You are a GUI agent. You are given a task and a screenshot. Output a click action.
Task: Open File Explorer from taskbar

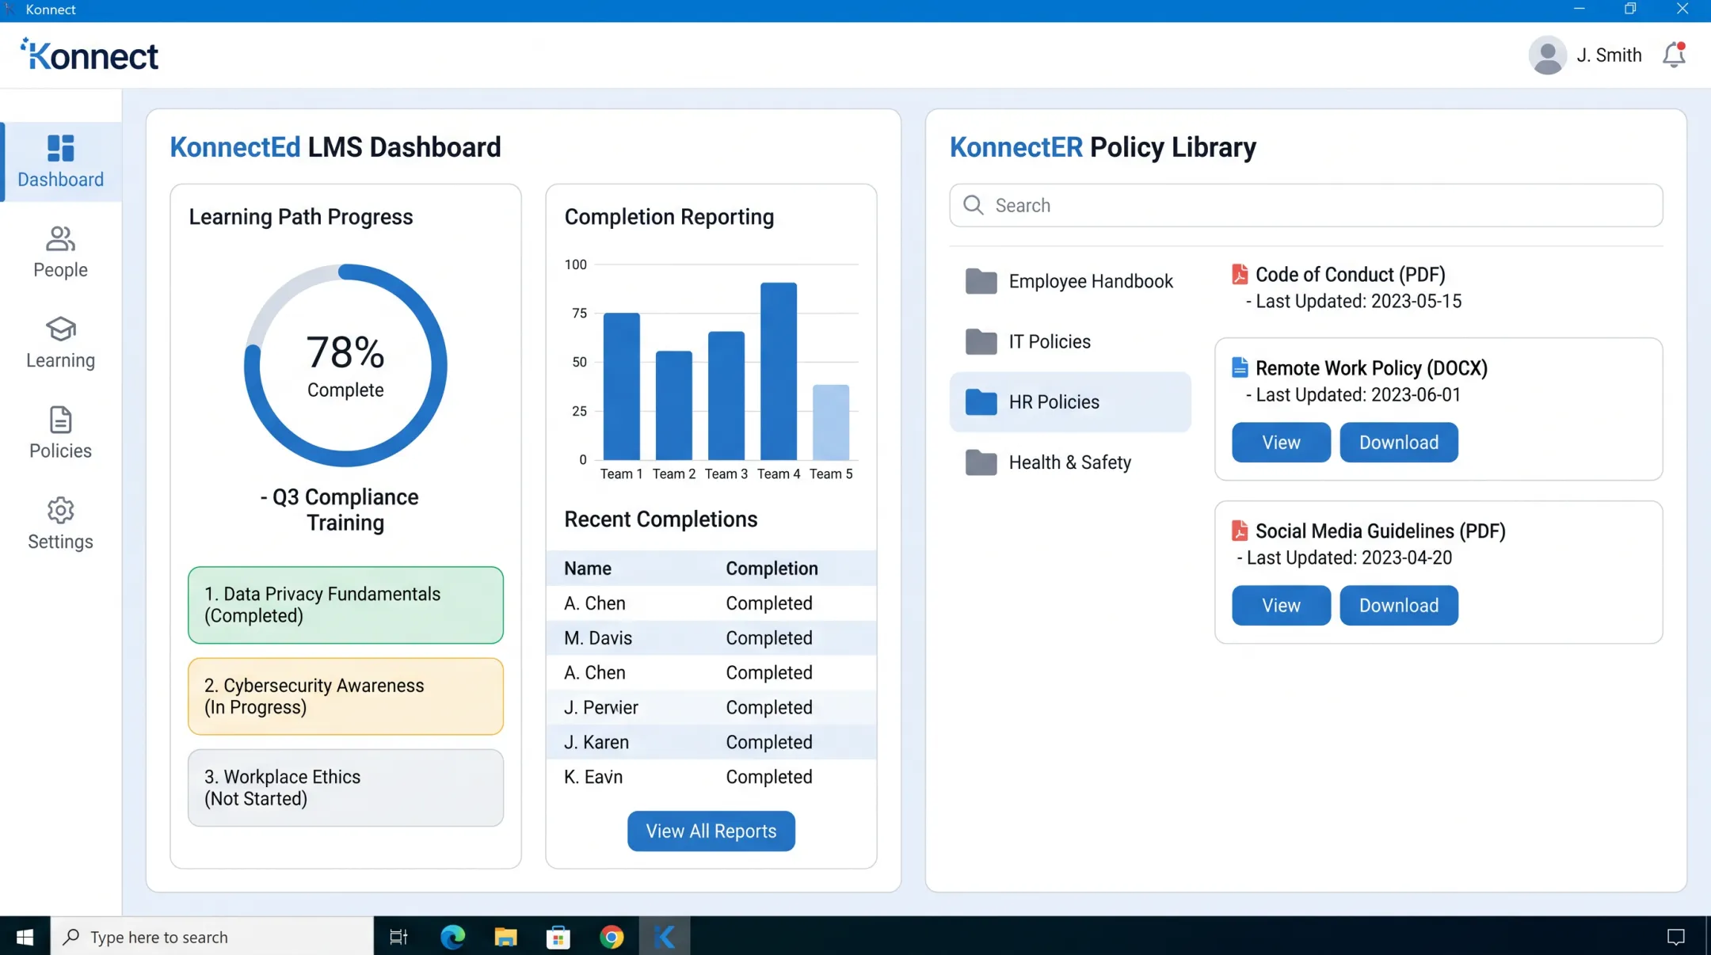click(505, 937)
